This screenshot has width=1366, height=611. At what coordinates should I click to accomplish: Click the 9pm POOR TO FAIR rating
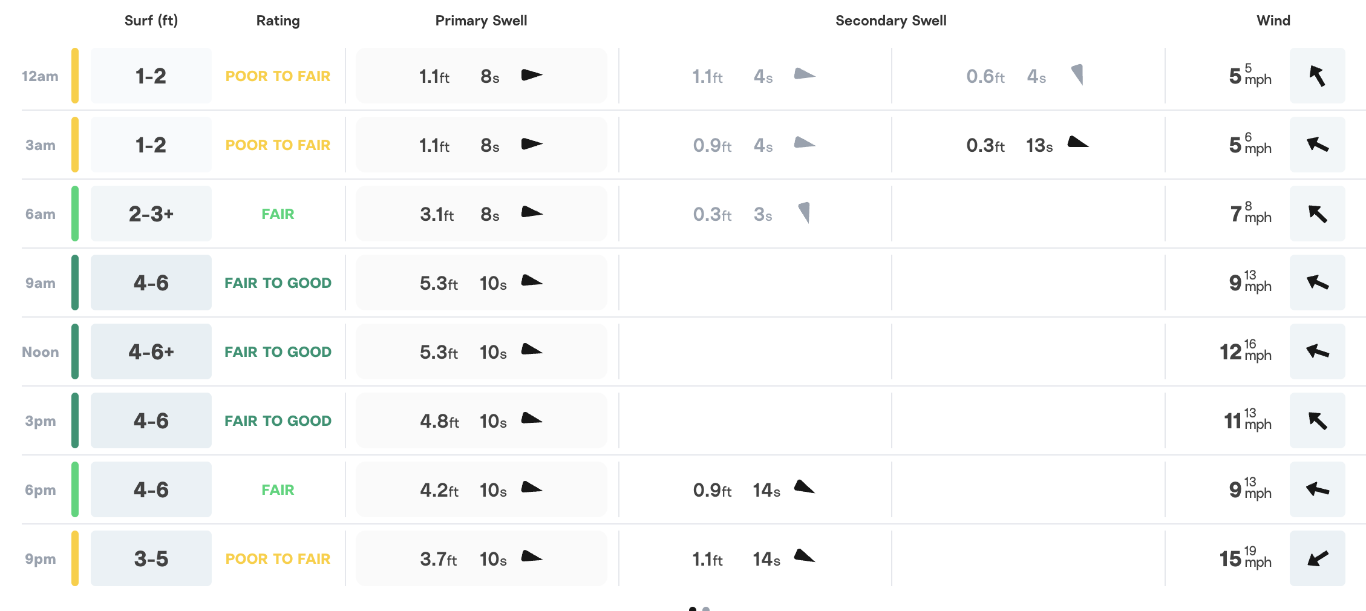(278, 559)
